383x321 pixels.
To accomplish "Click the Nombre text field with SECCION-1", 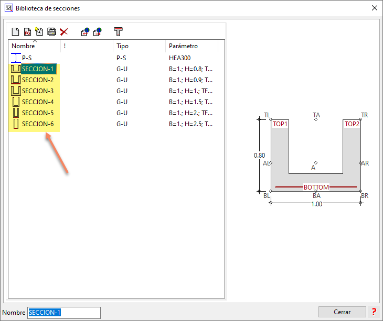I will [64, 313].
